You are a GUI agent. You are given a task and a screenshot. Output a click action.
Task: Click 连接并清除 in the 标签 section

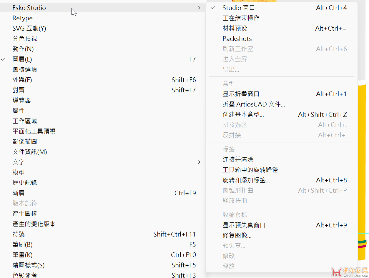238,160
